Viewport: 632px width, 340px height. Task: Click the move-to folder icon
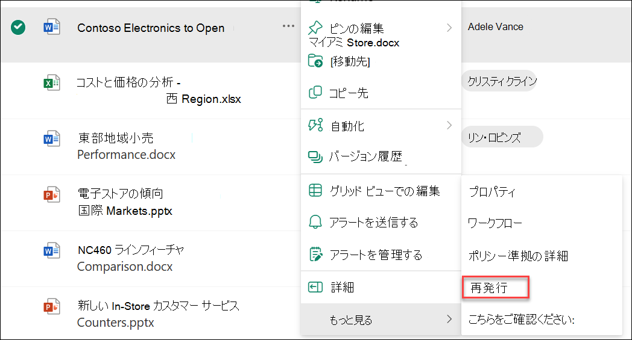point(315,61)
